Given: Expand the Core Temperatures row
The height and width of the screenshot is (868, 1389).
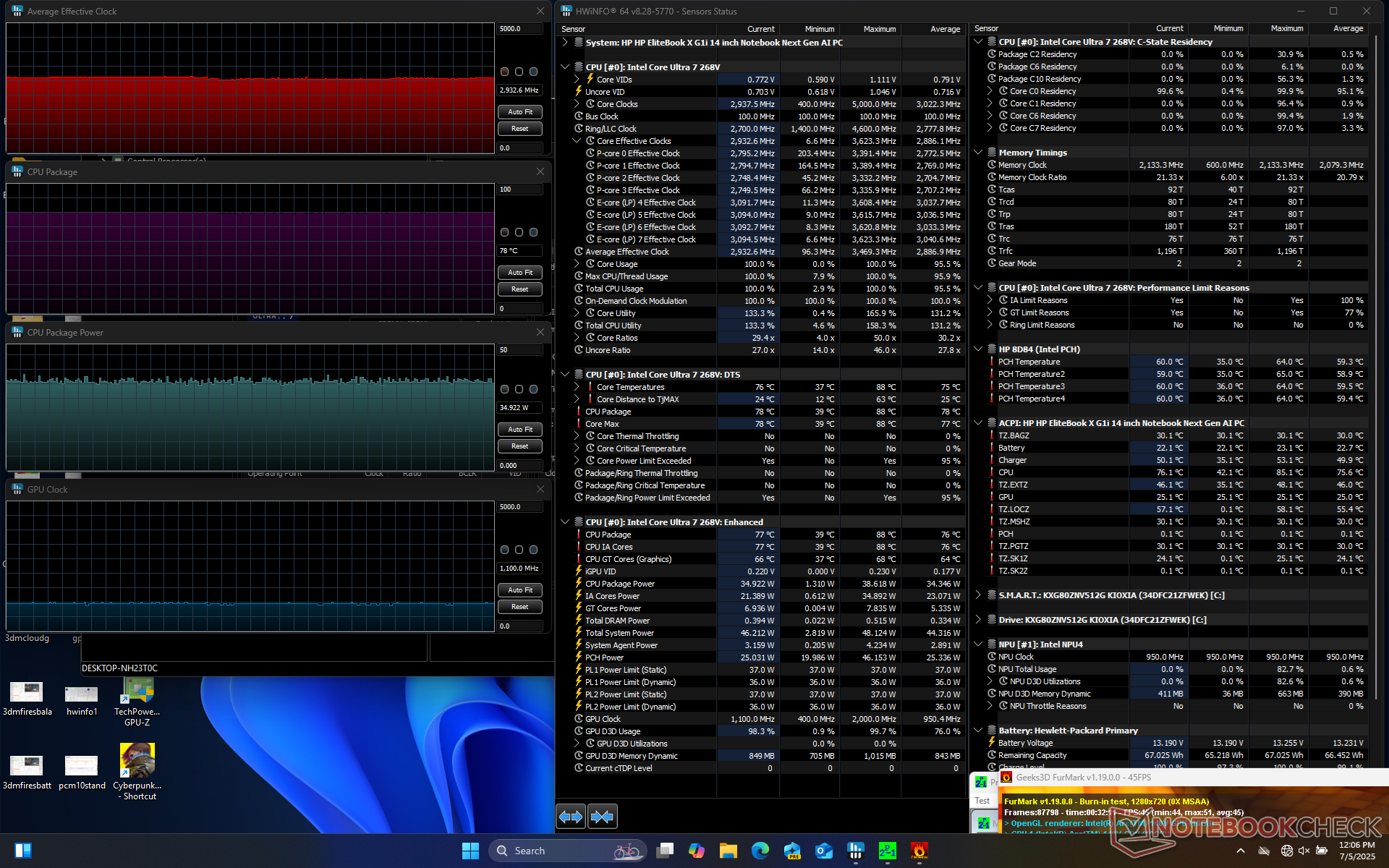Looking at the screenshot, I should pyautogui.click(x=577, y=387).
